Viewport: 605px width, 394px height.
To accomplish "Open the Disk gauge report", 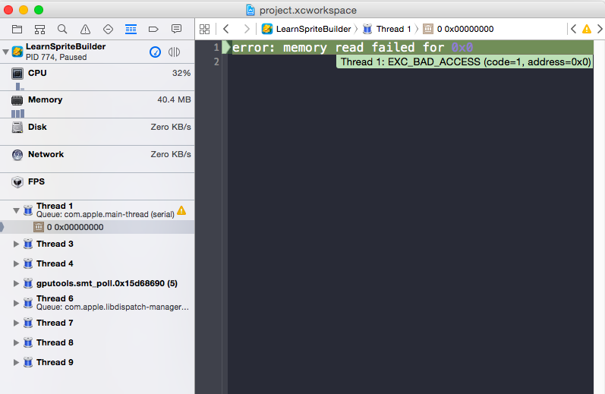I will (x=97, y=132).
